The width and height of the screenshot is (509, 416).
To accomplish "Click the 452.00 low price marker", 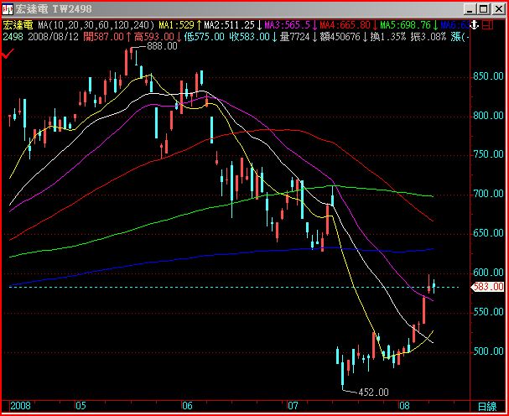I will [x=373, y=393].
